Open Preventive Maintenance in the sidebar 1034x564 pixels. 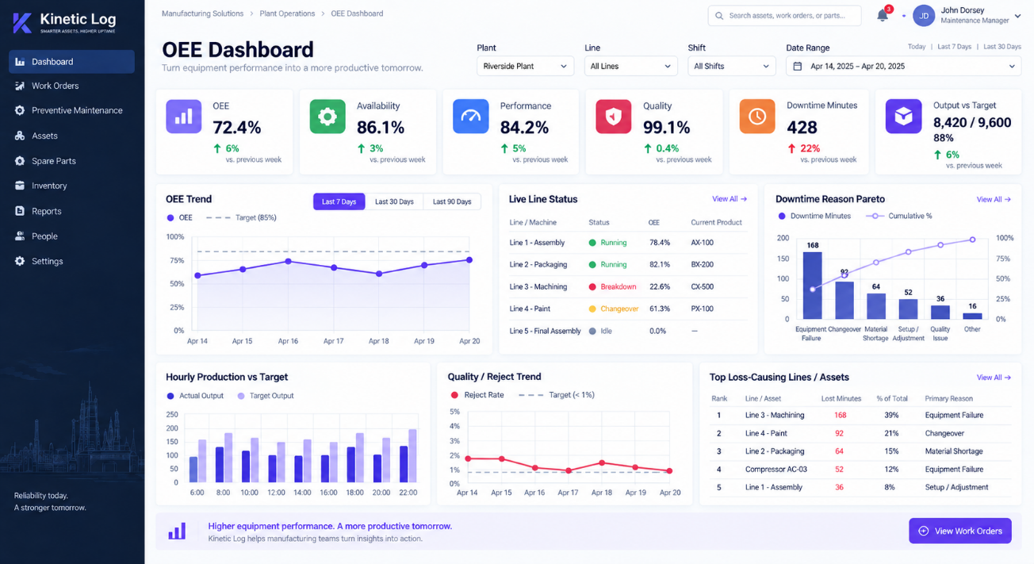pyautogui.click(x=72, y=110)
